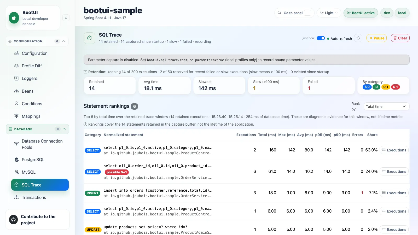This screenshot has width=418, height=235.
Task: Click the layers icon beside Profile Diff
Action: point(16,66)
